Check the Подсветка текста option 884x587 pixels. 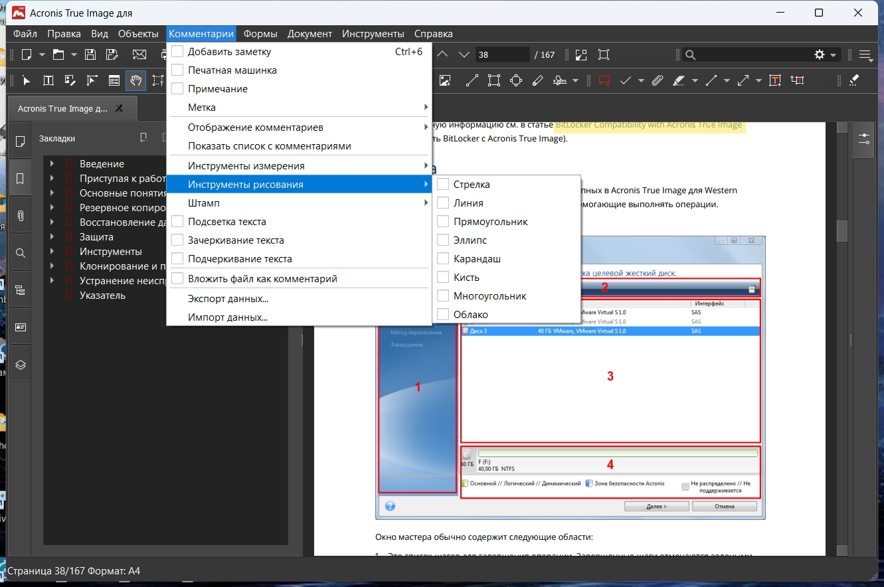pyautogui.click(x=177, y=222)
